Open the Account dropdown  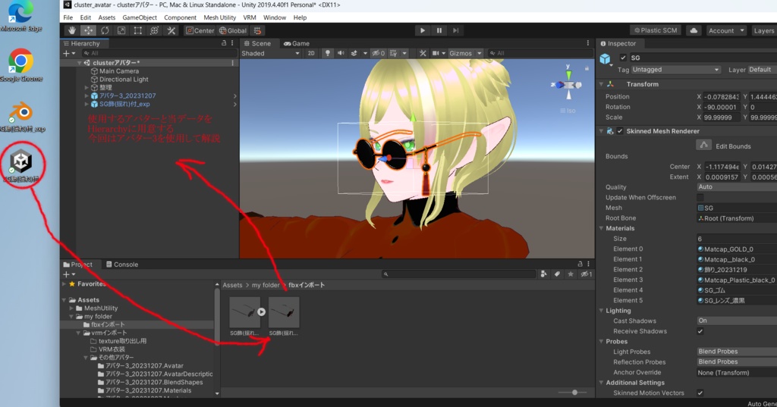(x=726, y=31)
